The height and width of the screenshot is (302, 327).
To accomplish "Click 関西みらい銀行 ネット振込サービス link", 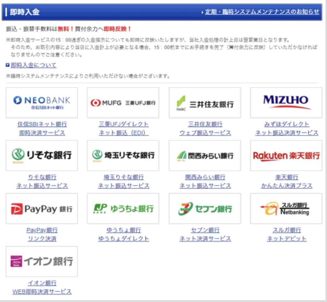I will 205,182.
